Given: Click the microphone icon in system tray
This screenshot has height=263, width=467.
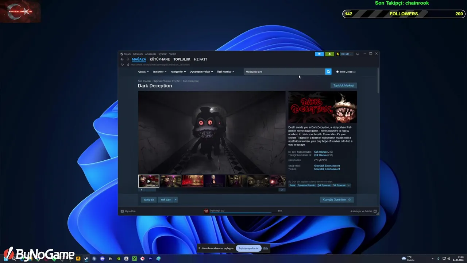Looking at the screenshot, I should point(438,259).
